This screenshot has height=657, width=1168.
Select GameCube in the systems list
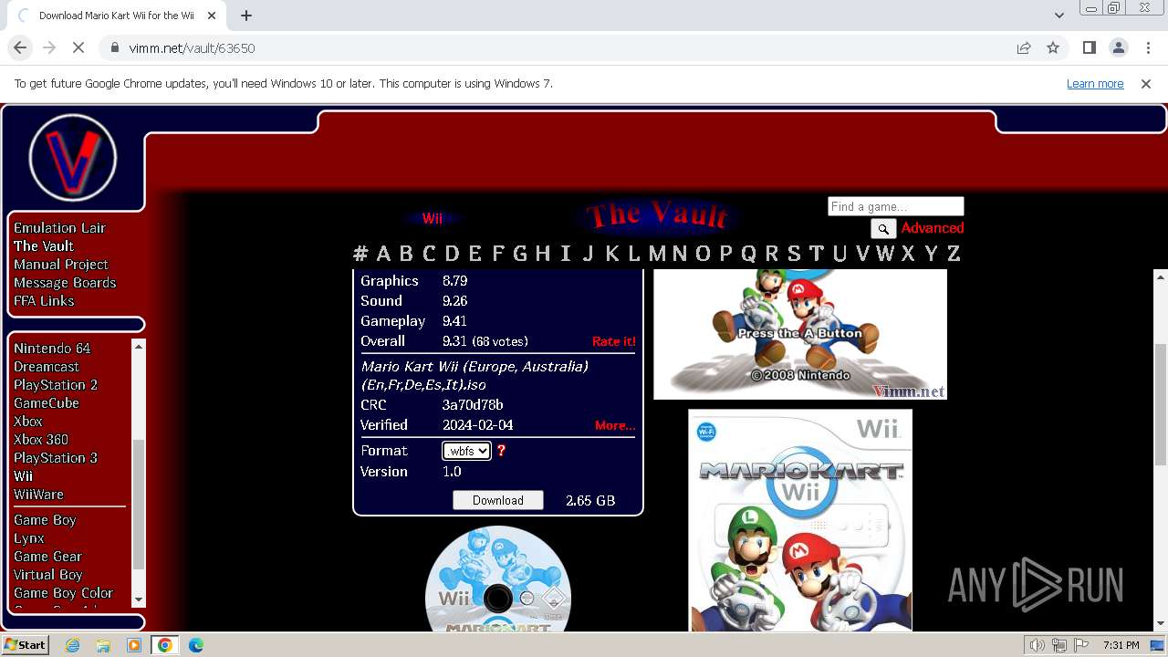[x=47, y=403]
